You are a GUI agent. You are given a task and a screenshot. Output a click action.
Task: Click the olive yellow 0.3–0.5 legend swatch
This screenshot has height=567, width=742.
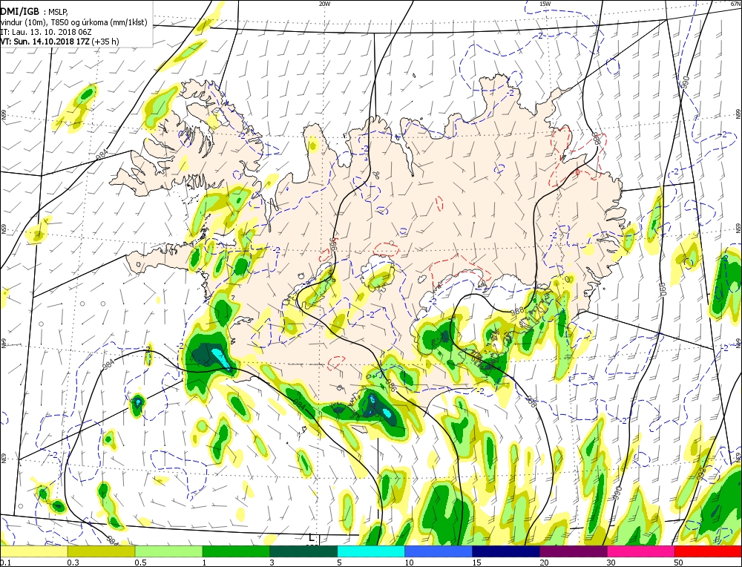pos(101,551)
